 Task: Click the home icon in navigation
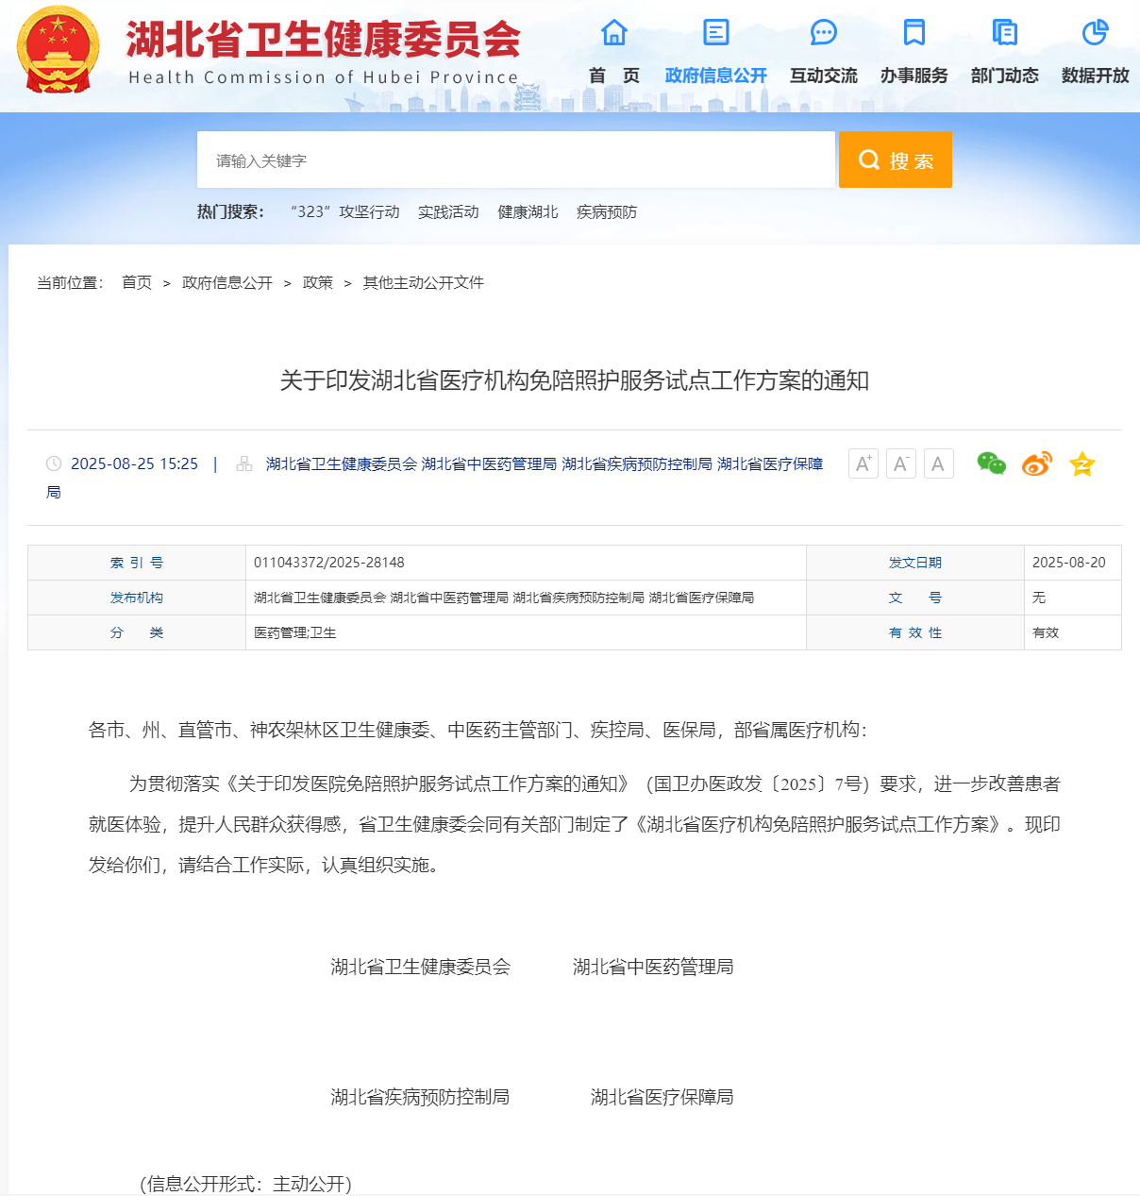tap(614, 33)
